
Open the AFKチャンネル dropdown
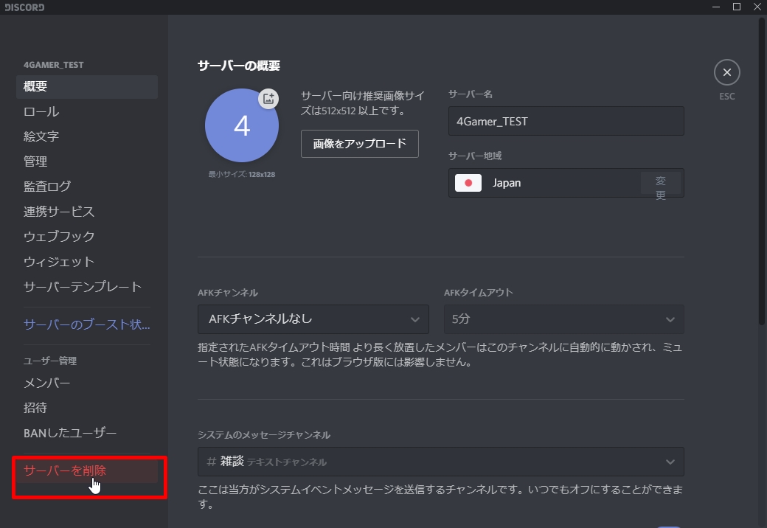(x=313, y=319)
